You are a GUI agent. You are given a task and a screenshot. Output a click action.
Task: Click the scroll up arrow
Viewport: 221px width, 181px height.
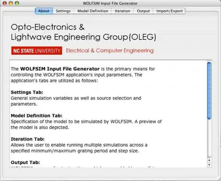[x=209, y=160]
